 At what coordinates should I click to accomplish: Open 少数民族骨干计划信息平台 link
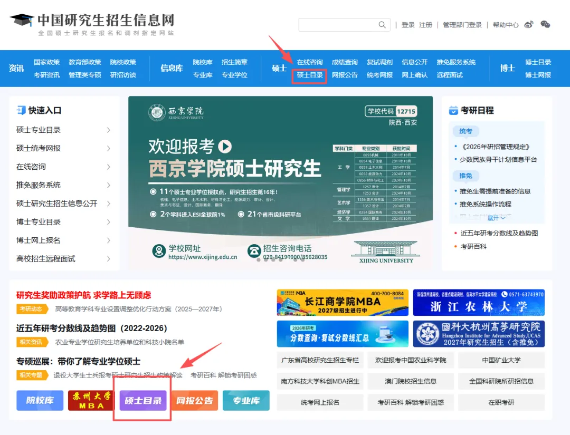point(498,159)
